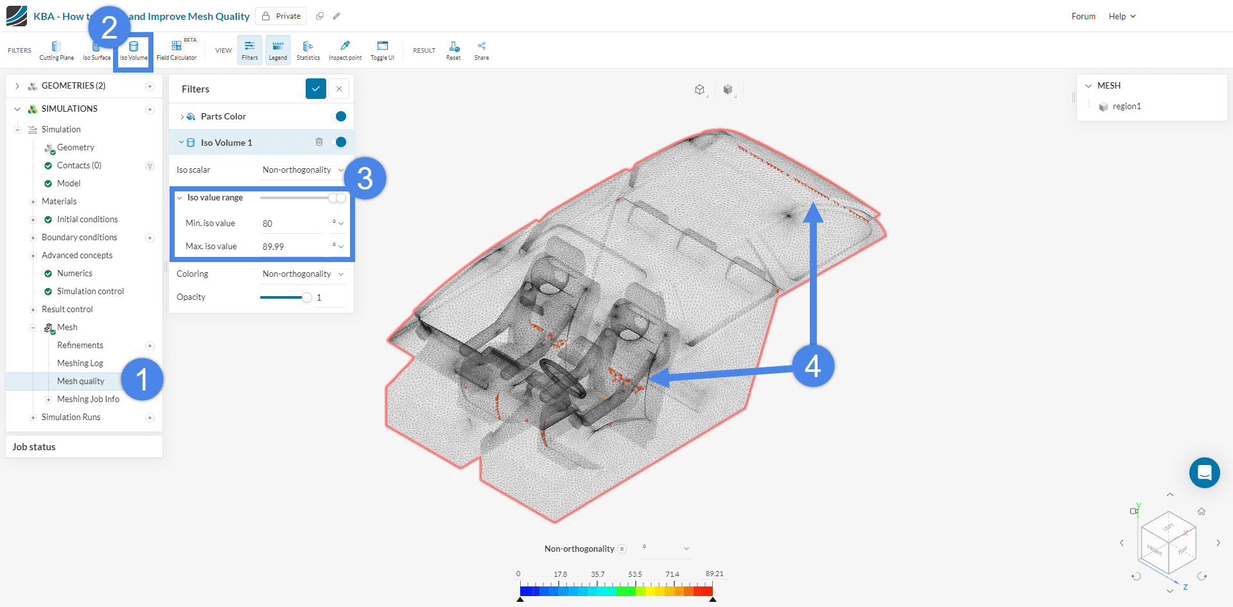Click the Share result icon
The width and height of the screenshot is (1233, 607).
481,50
